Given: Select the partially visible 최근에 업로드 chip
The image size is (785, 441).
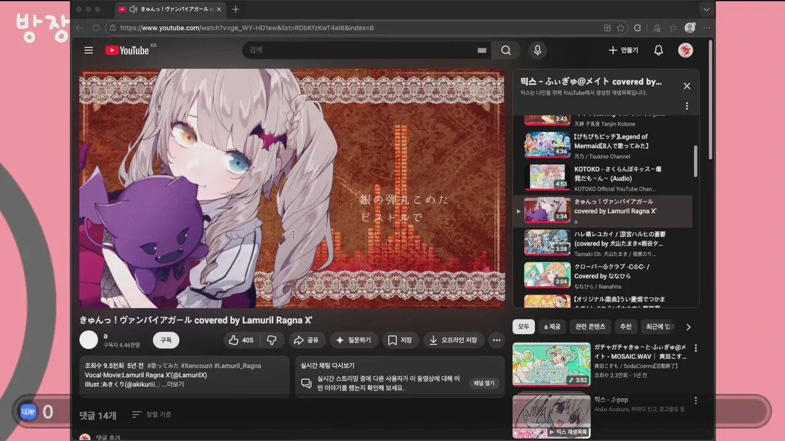Looking at the screenshot, I should tap(658, 326).
